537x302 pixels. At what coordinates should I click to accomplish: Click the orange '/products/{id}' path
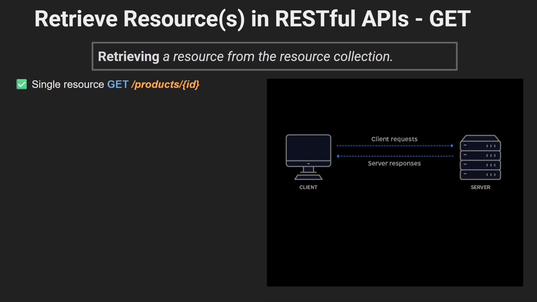tap(165, 84)
